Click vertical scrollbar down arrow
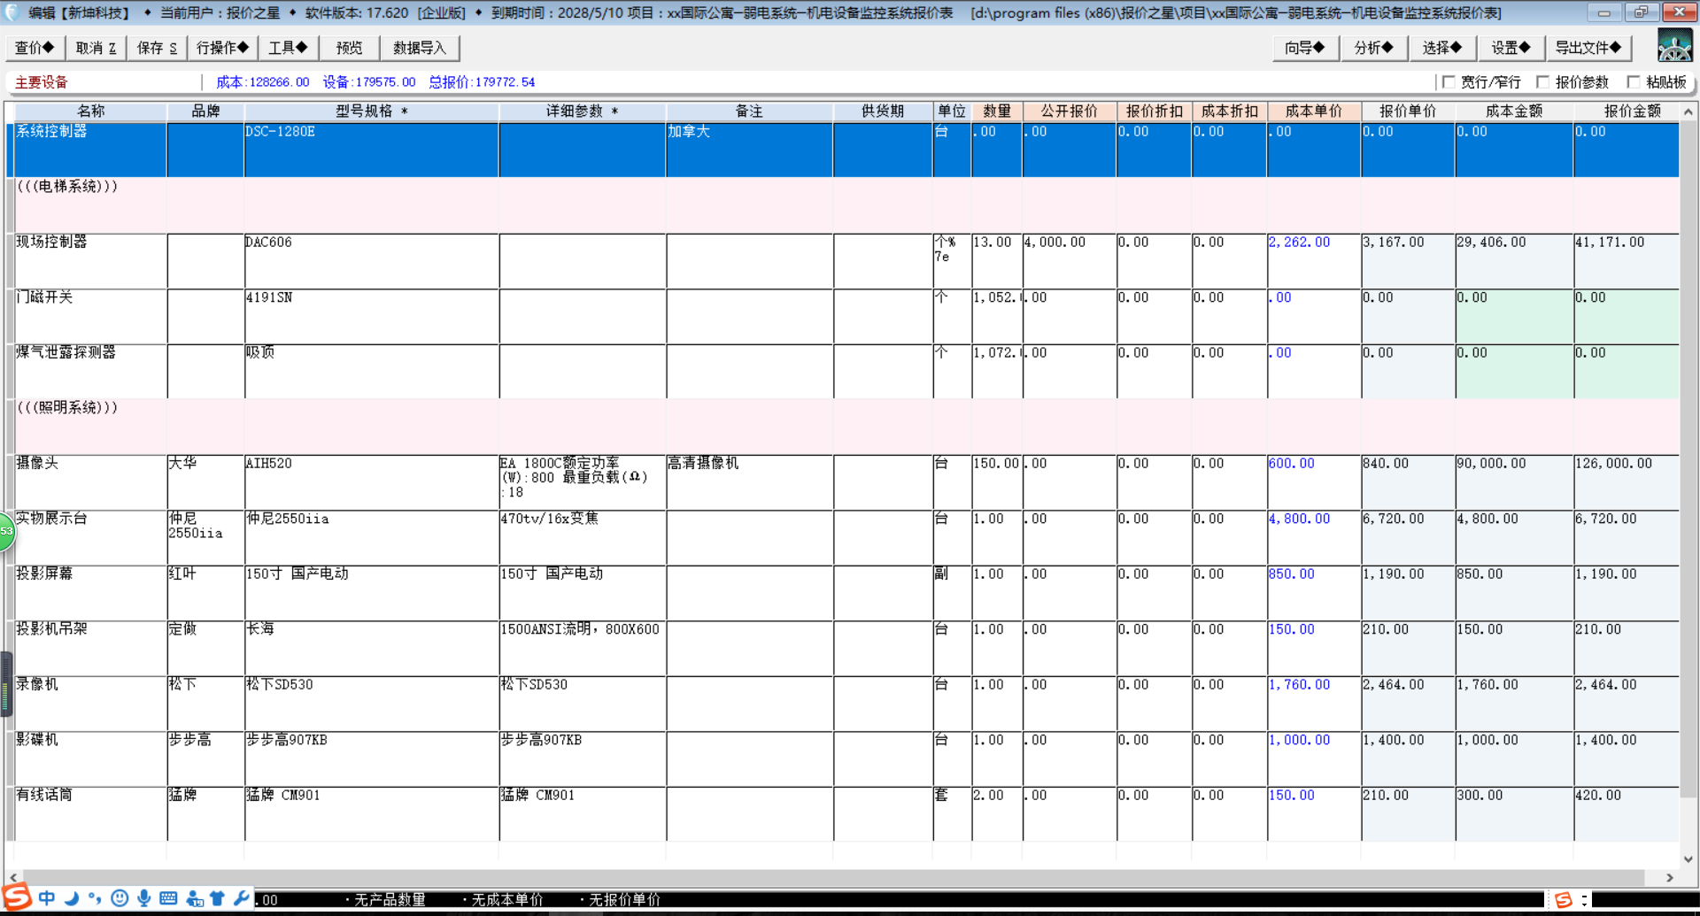1700x916 pixels. pyautogui.click(x=1688, y=858)
